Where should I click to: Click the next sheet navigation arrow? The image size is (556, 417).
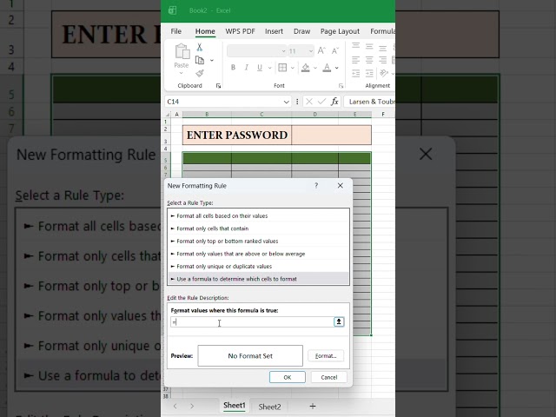pyautogui.click(x=192, y=406)
